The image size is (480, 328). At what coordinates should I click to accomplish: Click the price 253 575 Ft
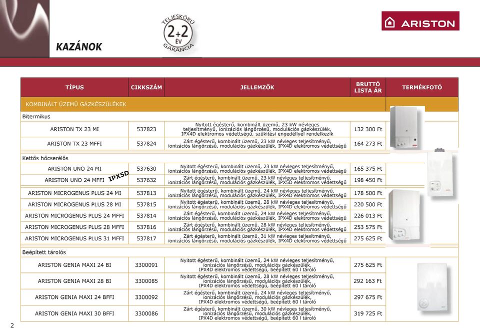(368, 227)
